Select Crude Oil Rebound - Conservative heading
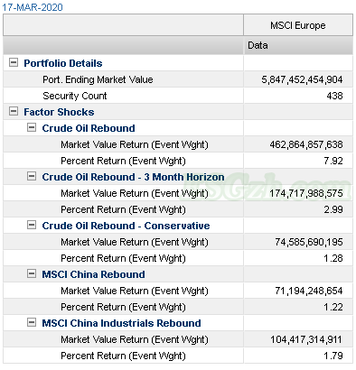356x370 pixels. [126, 226]
